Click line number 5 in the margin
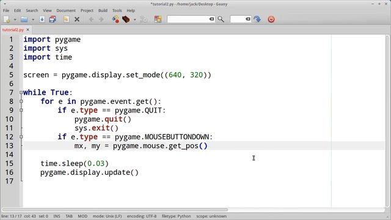The width and height of the screenshot is (391, 220). [11, 75]
